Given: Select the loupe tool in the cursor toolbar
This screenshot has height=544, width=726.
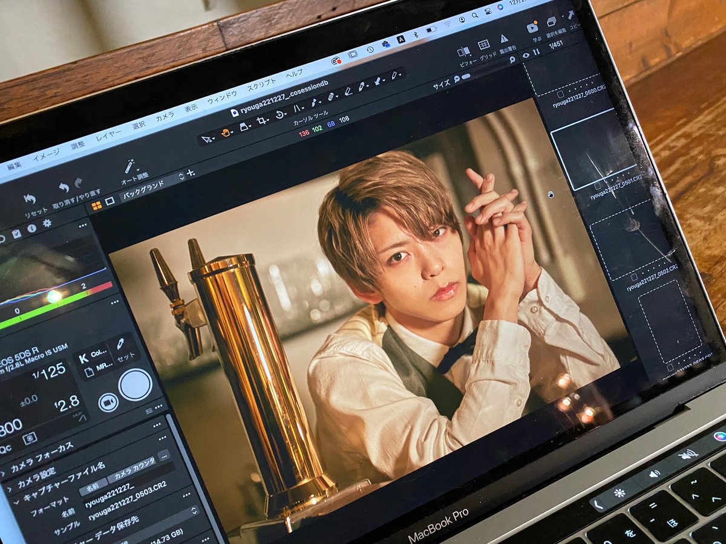Looking at the screenshot, I should pyautogui.click(x=244, y=126).
